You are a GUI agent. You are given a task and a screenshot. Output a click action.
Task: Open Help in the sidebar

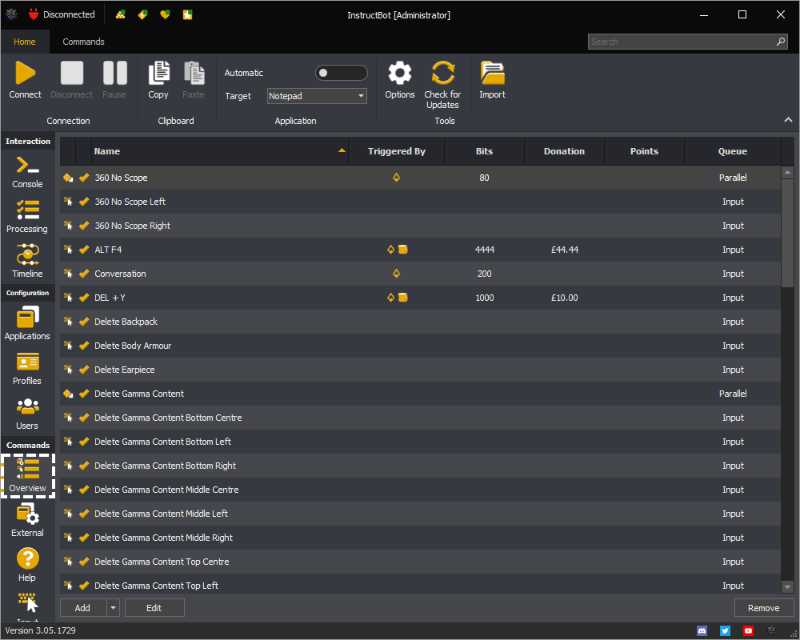(27, 565)
